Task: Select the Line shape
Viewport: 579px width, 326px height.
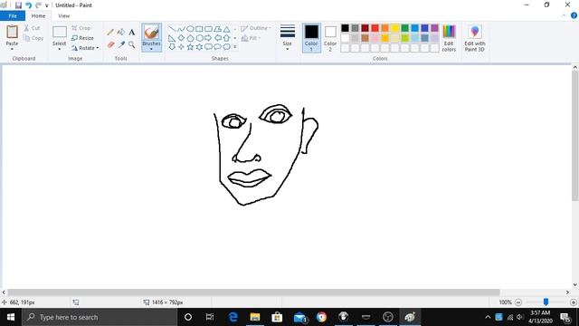Action: point(172,29)
